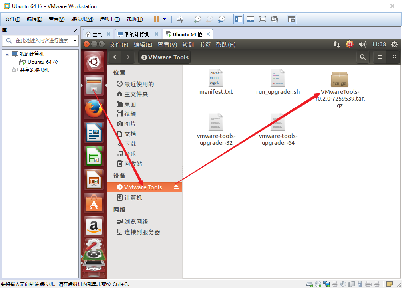The image size is (402, 288).
Task: Eject the VMware Tools media in the sidebar
Action: tap(176, 187)
